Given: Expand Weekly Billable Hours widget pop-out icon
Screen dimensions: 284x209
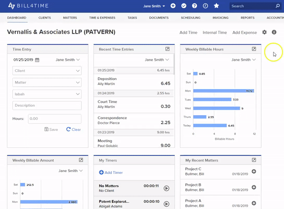Looking at the screenshot, I should pos(254,49).
